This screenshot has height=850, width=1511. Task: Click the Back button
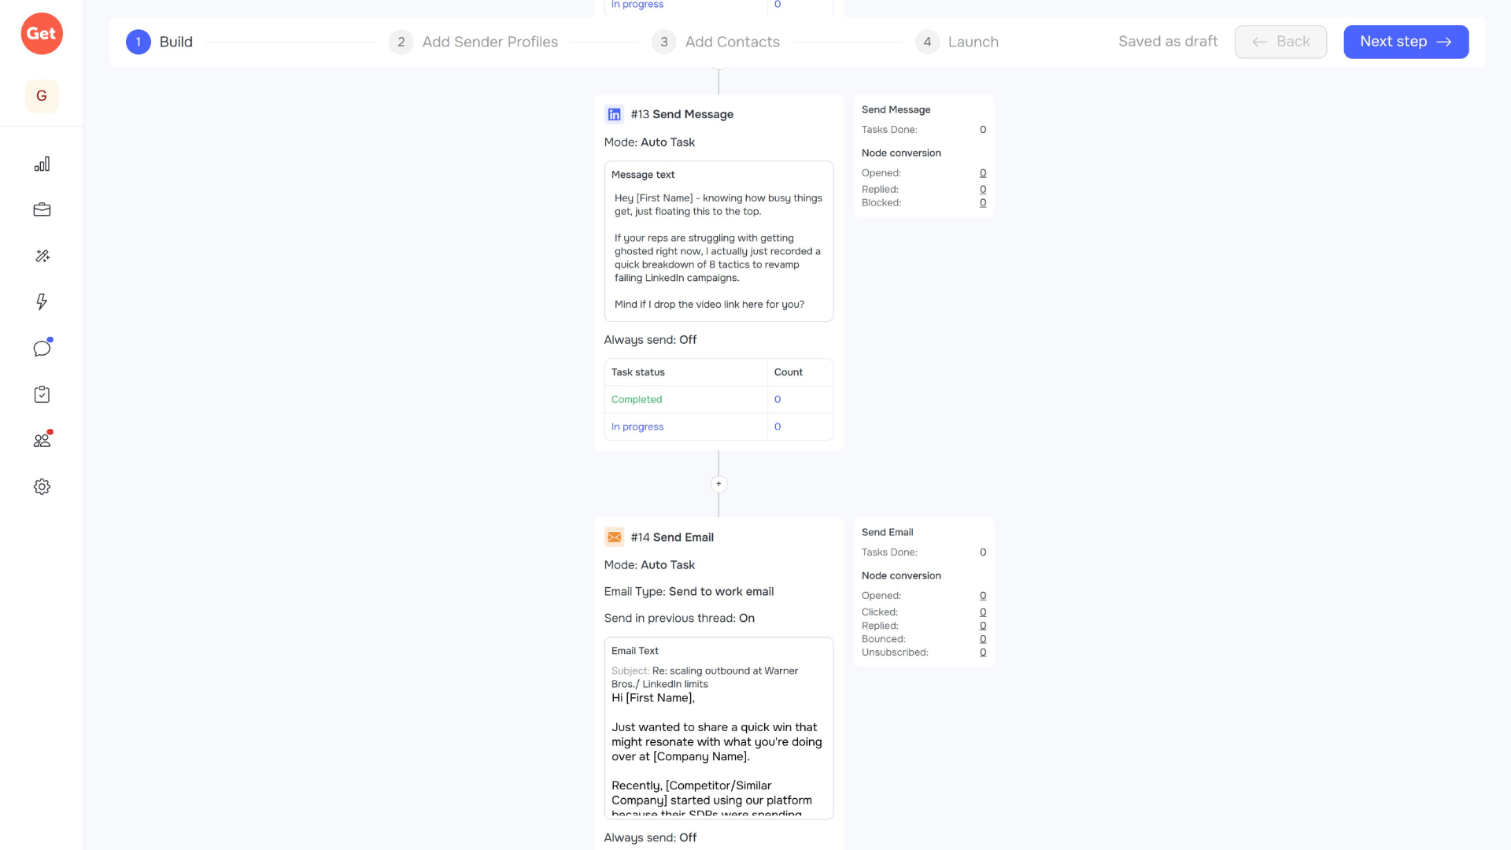pyautogui.click(x=1280, y=42)
